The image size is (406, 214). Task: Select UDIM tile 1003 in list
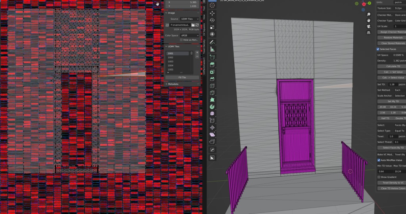[178, 61]
